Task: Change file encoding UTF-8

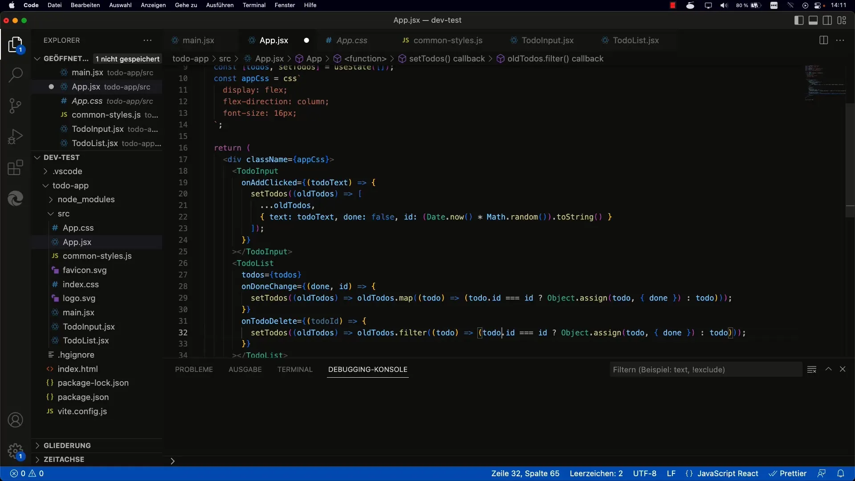Action: 645,473
